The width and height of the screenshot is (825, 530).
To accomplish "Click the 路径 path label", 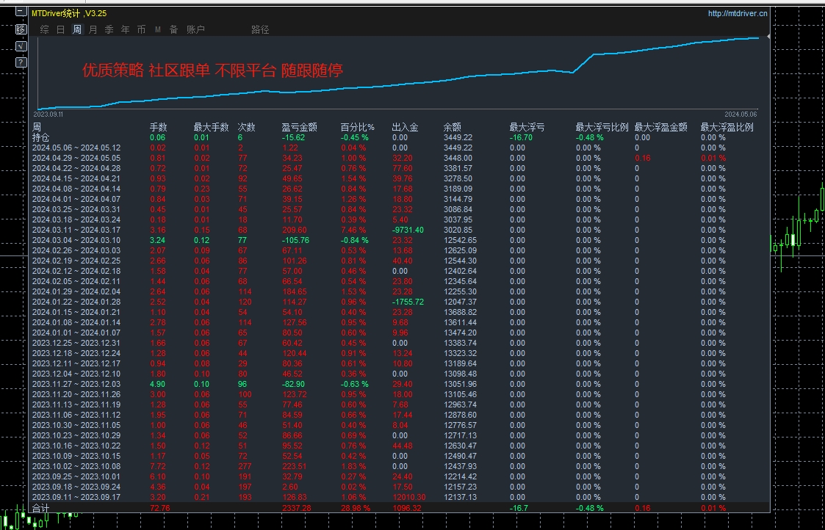I will pyautogui.click(x=260, y=29).
